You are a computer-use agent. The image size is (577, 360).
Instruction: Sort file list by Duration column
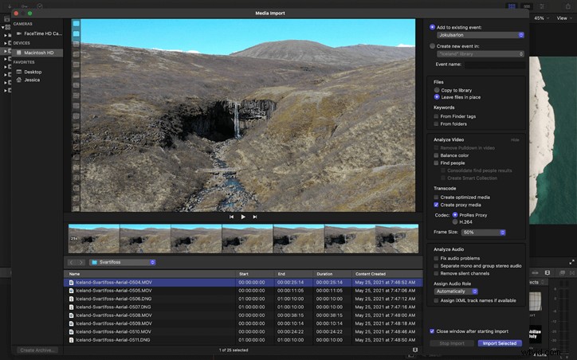pyautogui.click(x=332, y=274)
